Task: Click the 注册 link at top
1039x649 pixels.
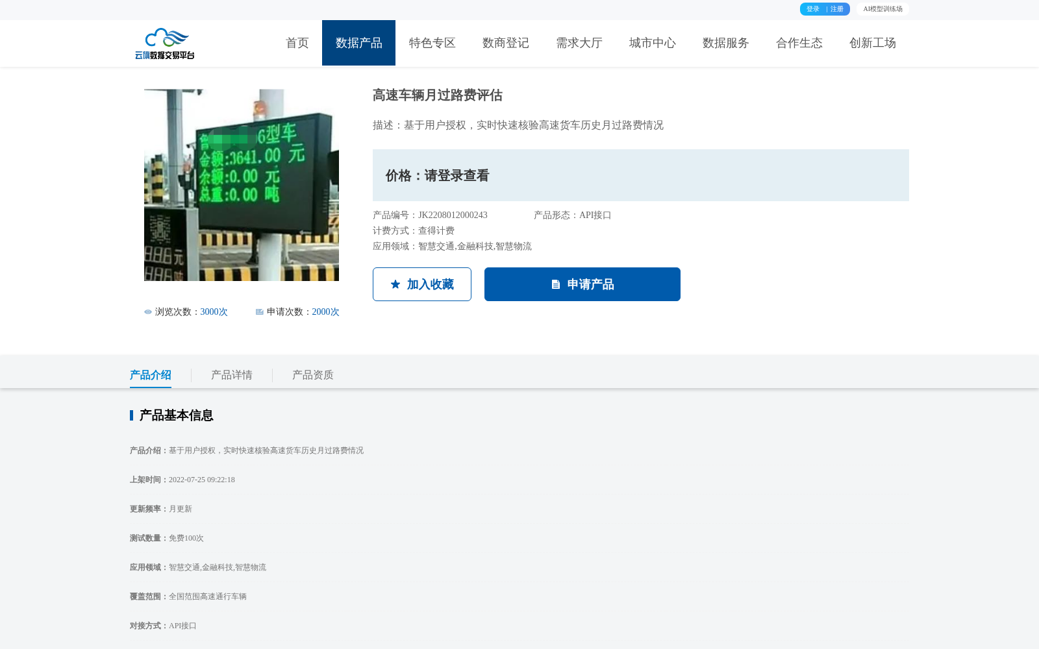Action: coord(837,9)
